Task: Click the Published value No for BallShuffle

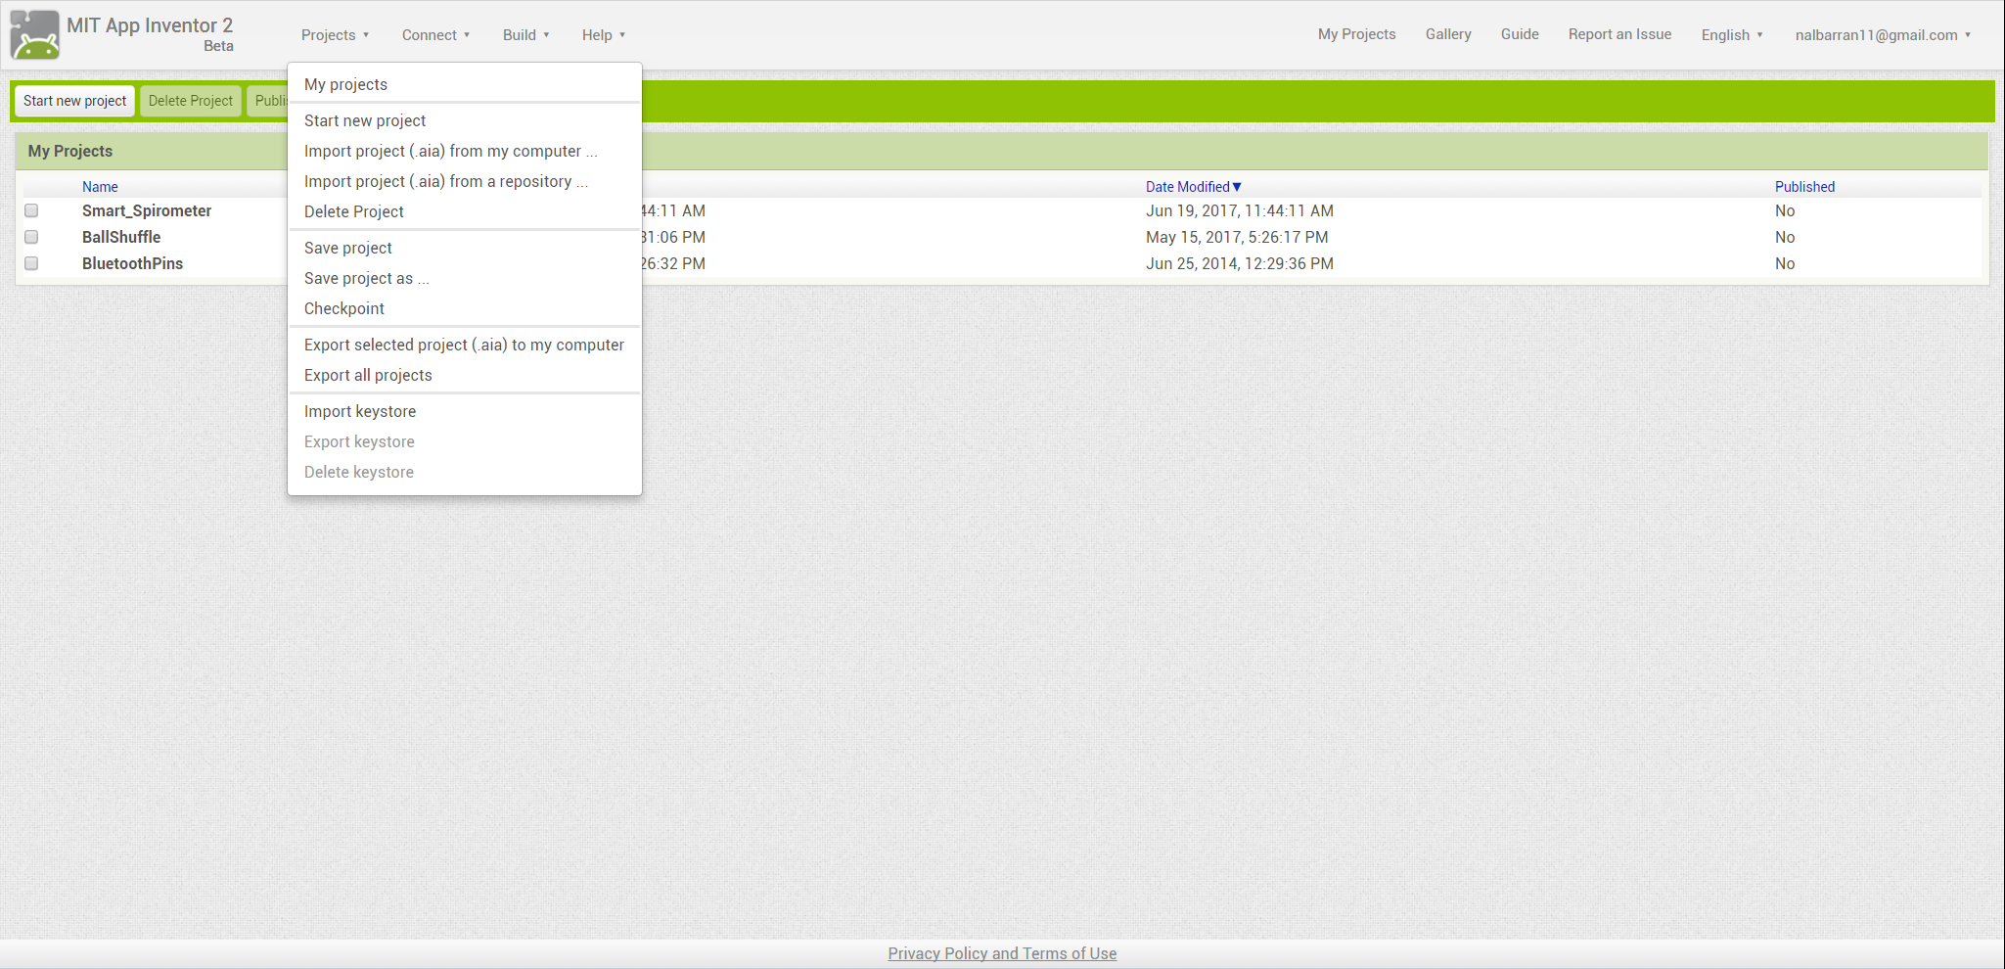Action: (x=1785, y=237)
